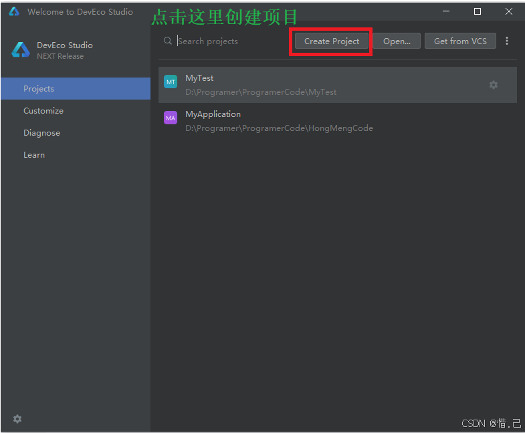Click the Create Project button
The image size is (525, 433).
tap(332, 41)
